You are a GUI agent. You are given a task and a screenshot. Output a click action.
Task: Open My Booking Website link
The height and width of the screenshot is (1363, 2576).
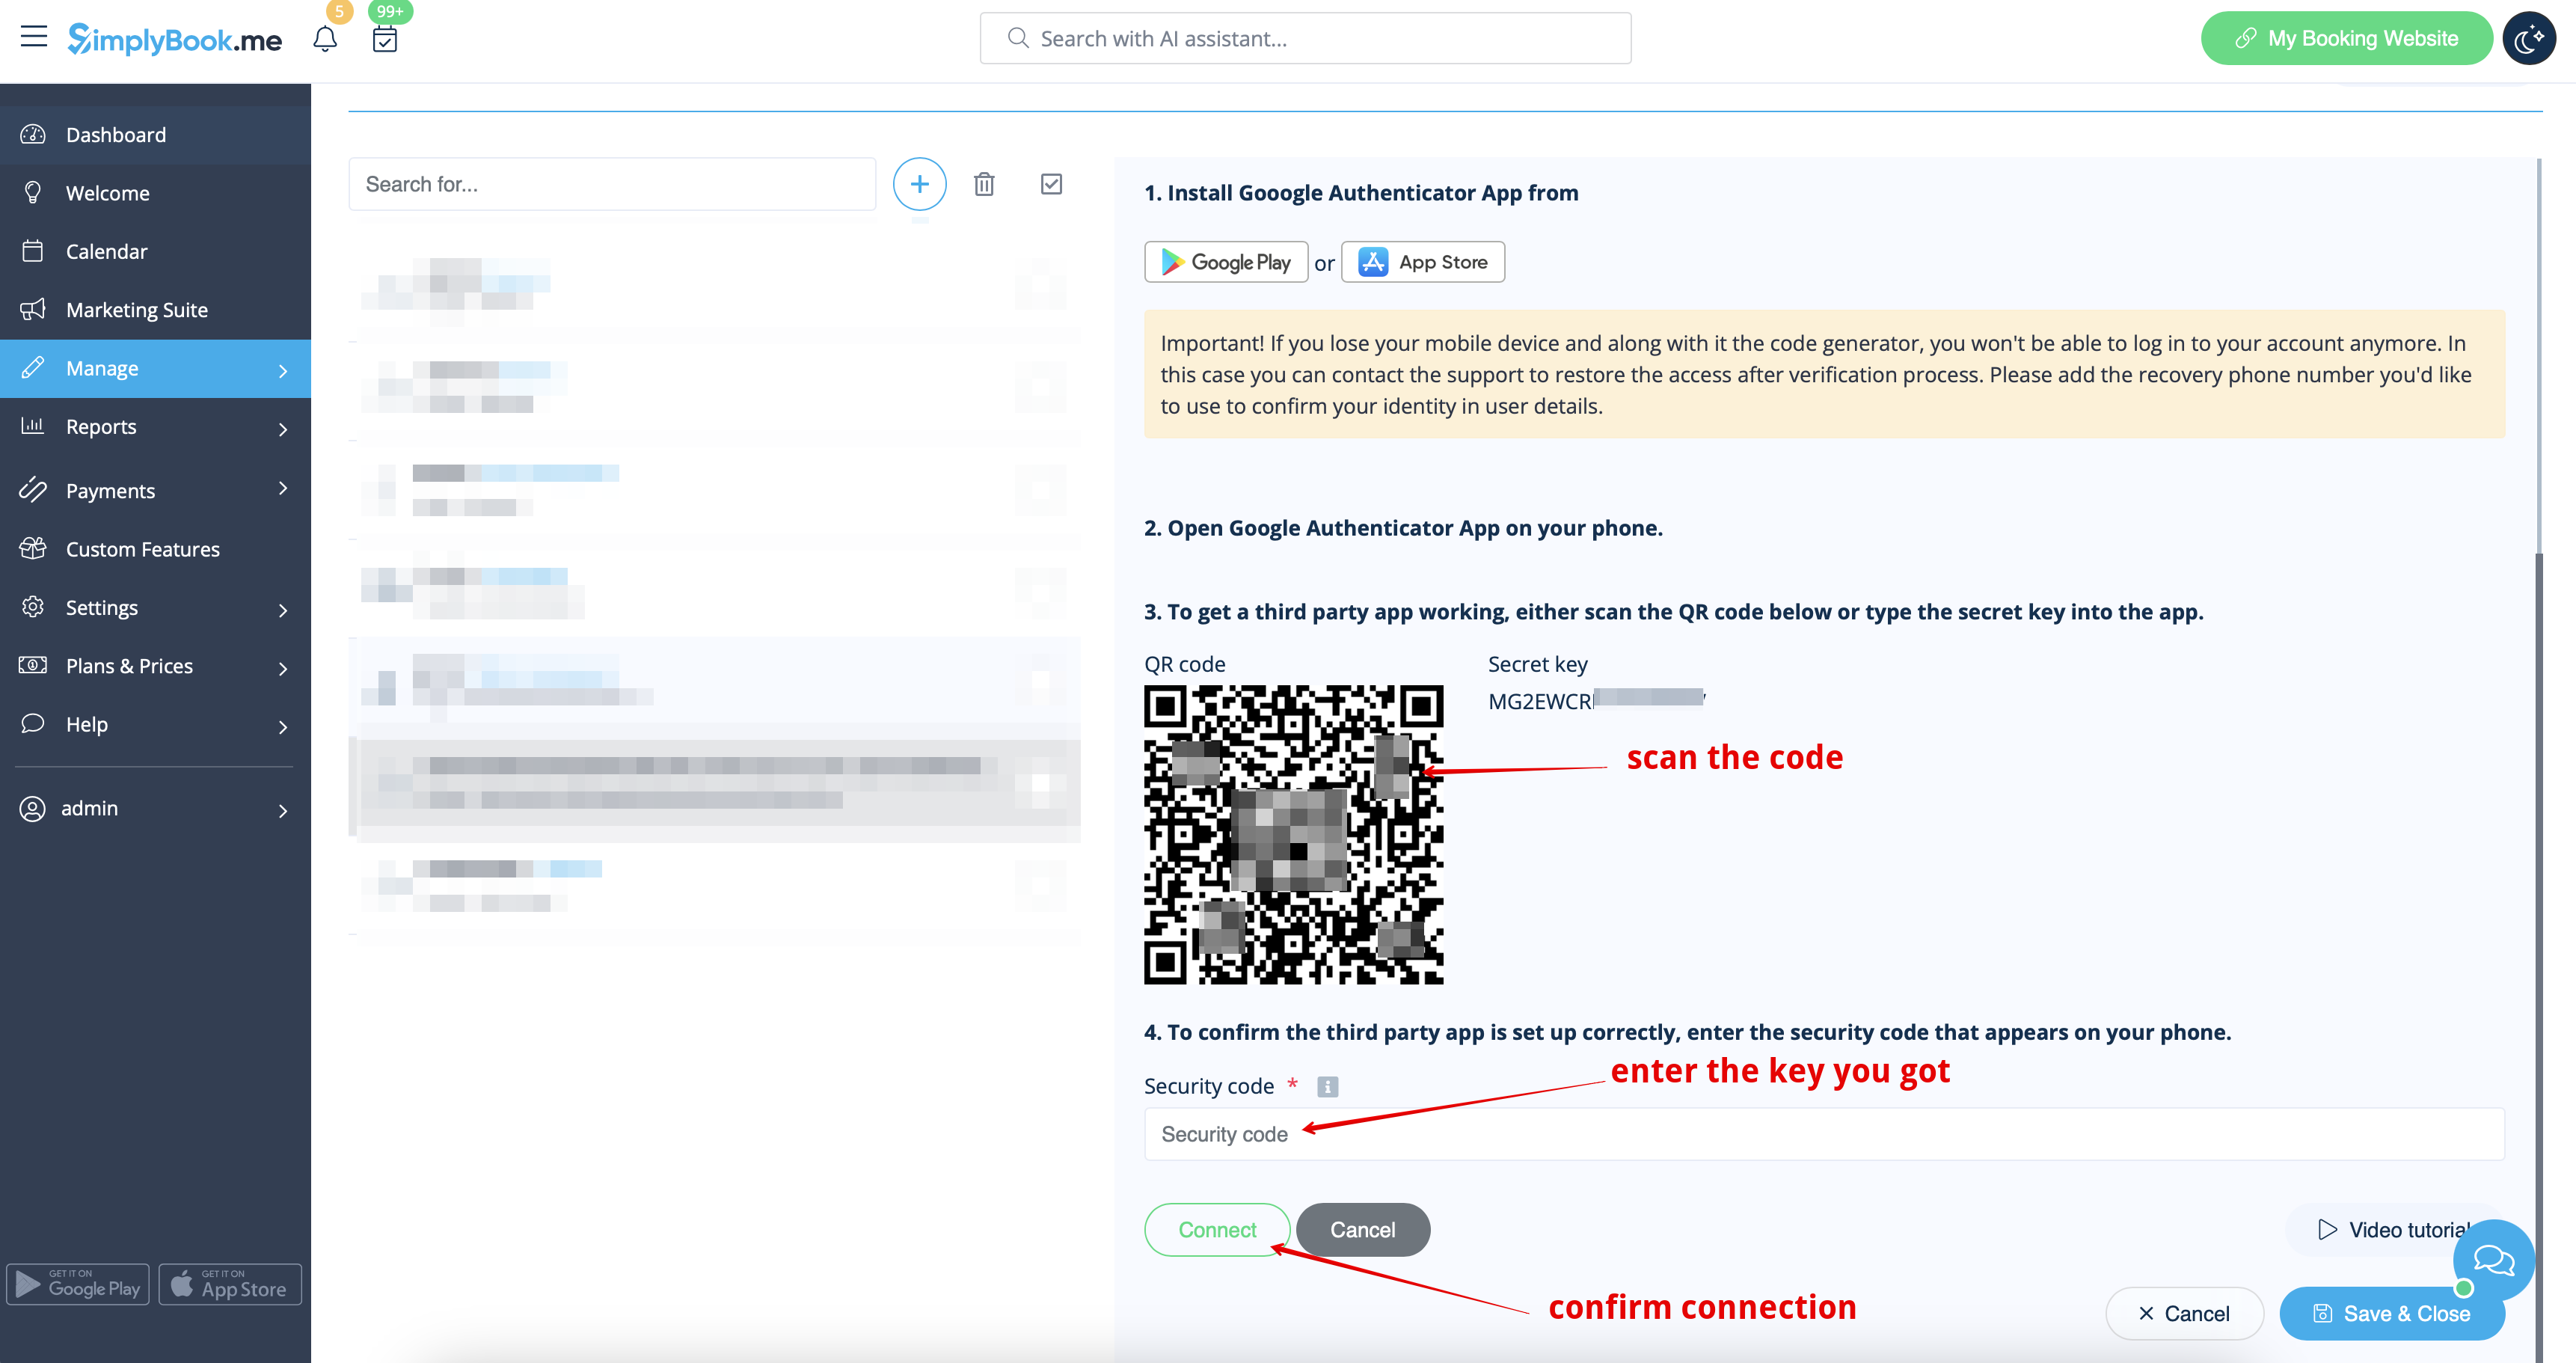(x=2346, y=38)
